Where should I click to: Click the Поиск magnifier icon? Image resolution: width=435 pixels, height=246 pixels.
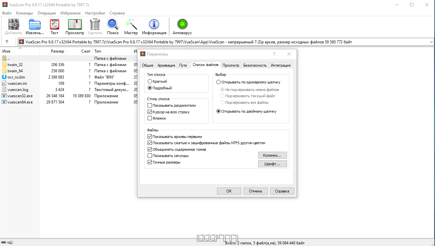[x=113, y=24]
